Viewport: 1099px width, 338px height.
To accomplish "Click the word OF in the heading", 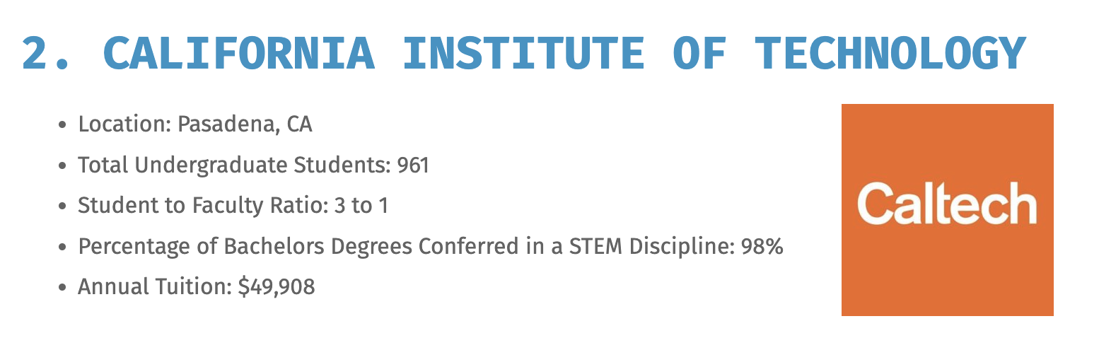I will (699, 53).
